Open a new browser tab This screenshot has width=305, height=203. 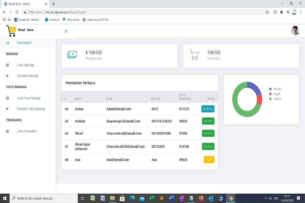coord(54,4)
